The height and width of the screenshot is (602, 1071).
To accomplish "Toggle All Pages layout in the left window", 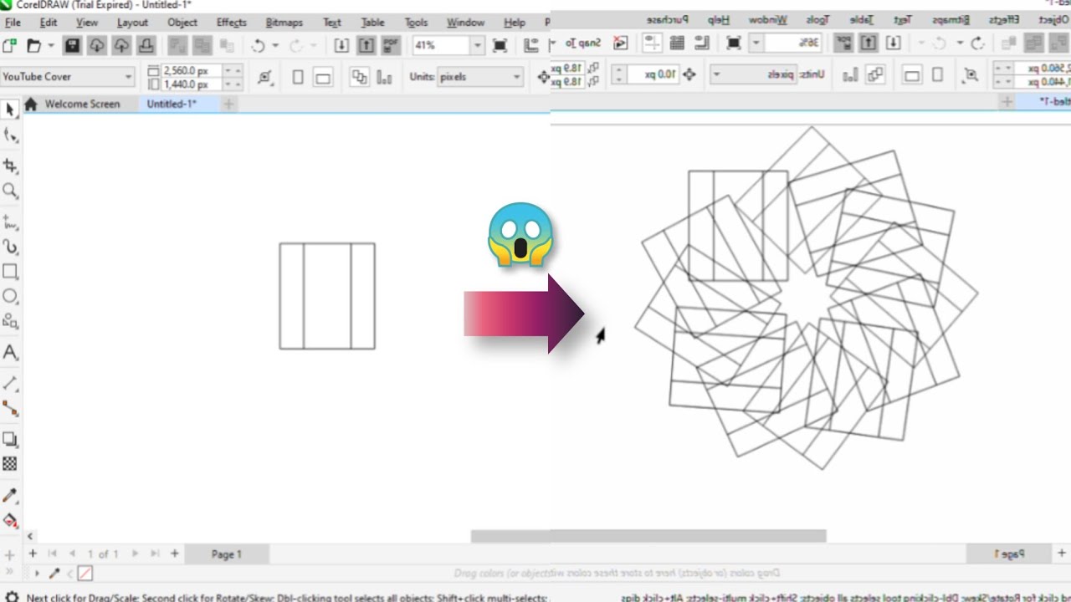I will pyautogui.click(x=359, y=77).
